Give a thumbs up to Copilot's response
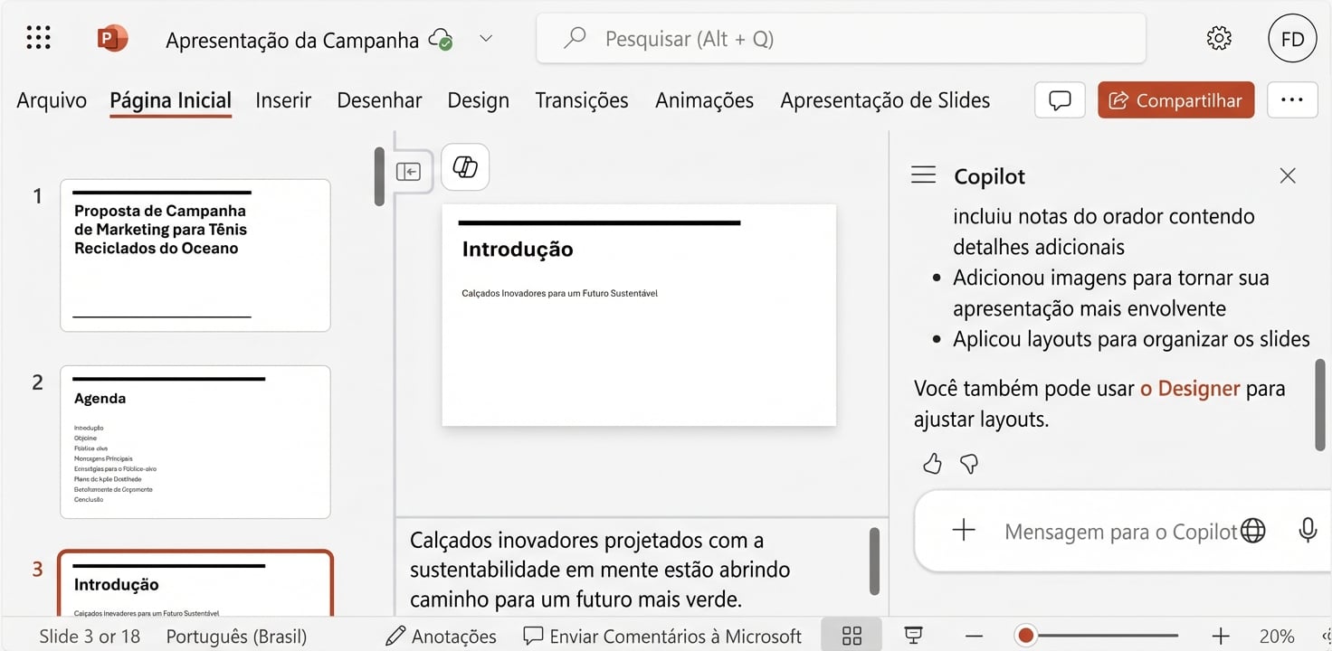 click(931, 463)
